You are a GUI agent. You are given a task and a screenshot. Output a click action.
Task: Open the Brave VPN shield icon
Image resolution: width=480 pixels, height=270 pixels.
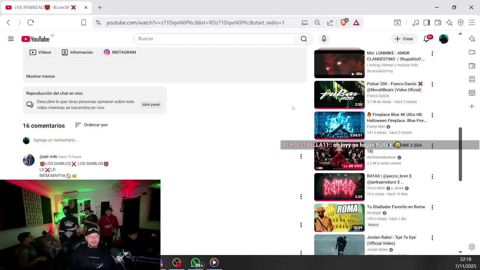(460, 22)
